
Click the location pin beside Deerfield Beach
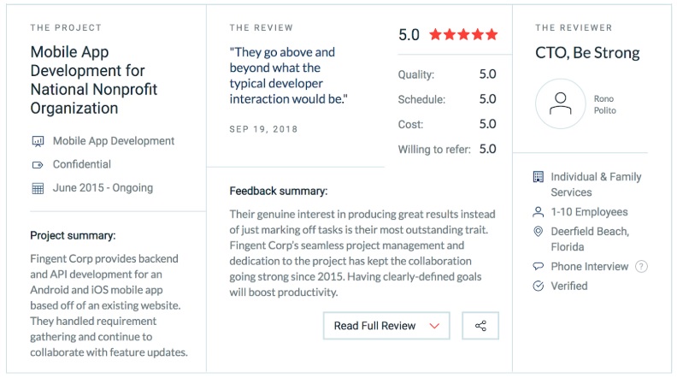coord(538,232)
